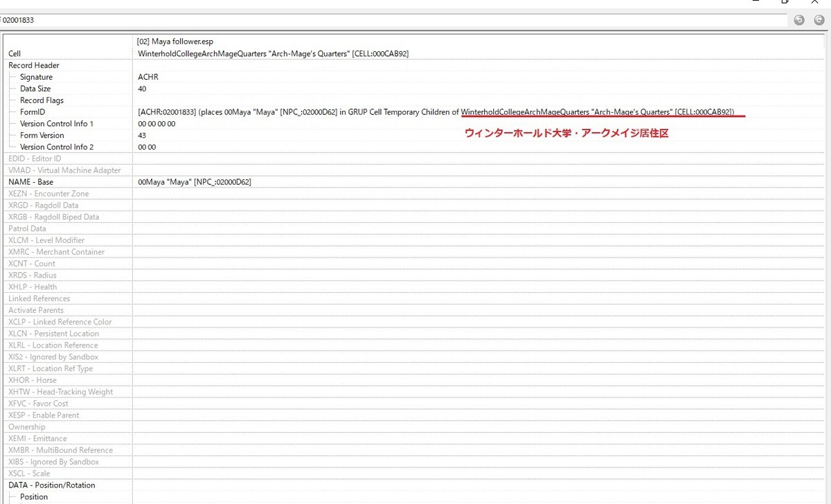Select the XCNT - Count row

(x=32, y=264)
